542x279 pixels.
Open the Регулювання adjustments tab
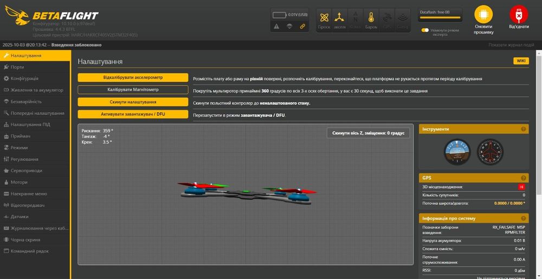(x=35, y=159)
